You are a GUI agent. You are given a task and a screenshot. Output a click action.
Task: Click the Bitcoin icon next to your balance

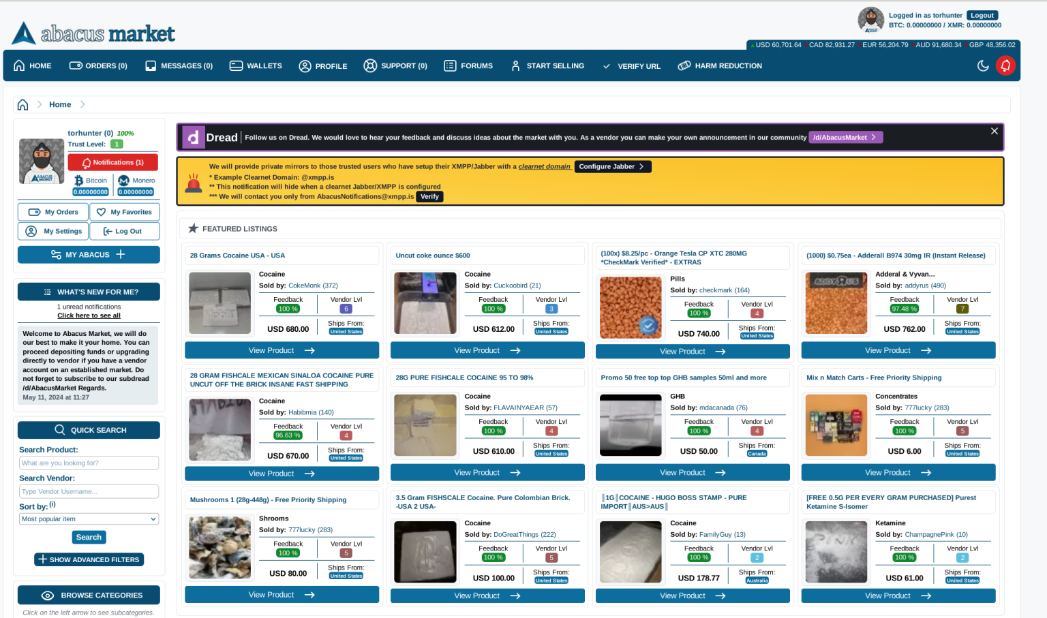pos(80,180)
